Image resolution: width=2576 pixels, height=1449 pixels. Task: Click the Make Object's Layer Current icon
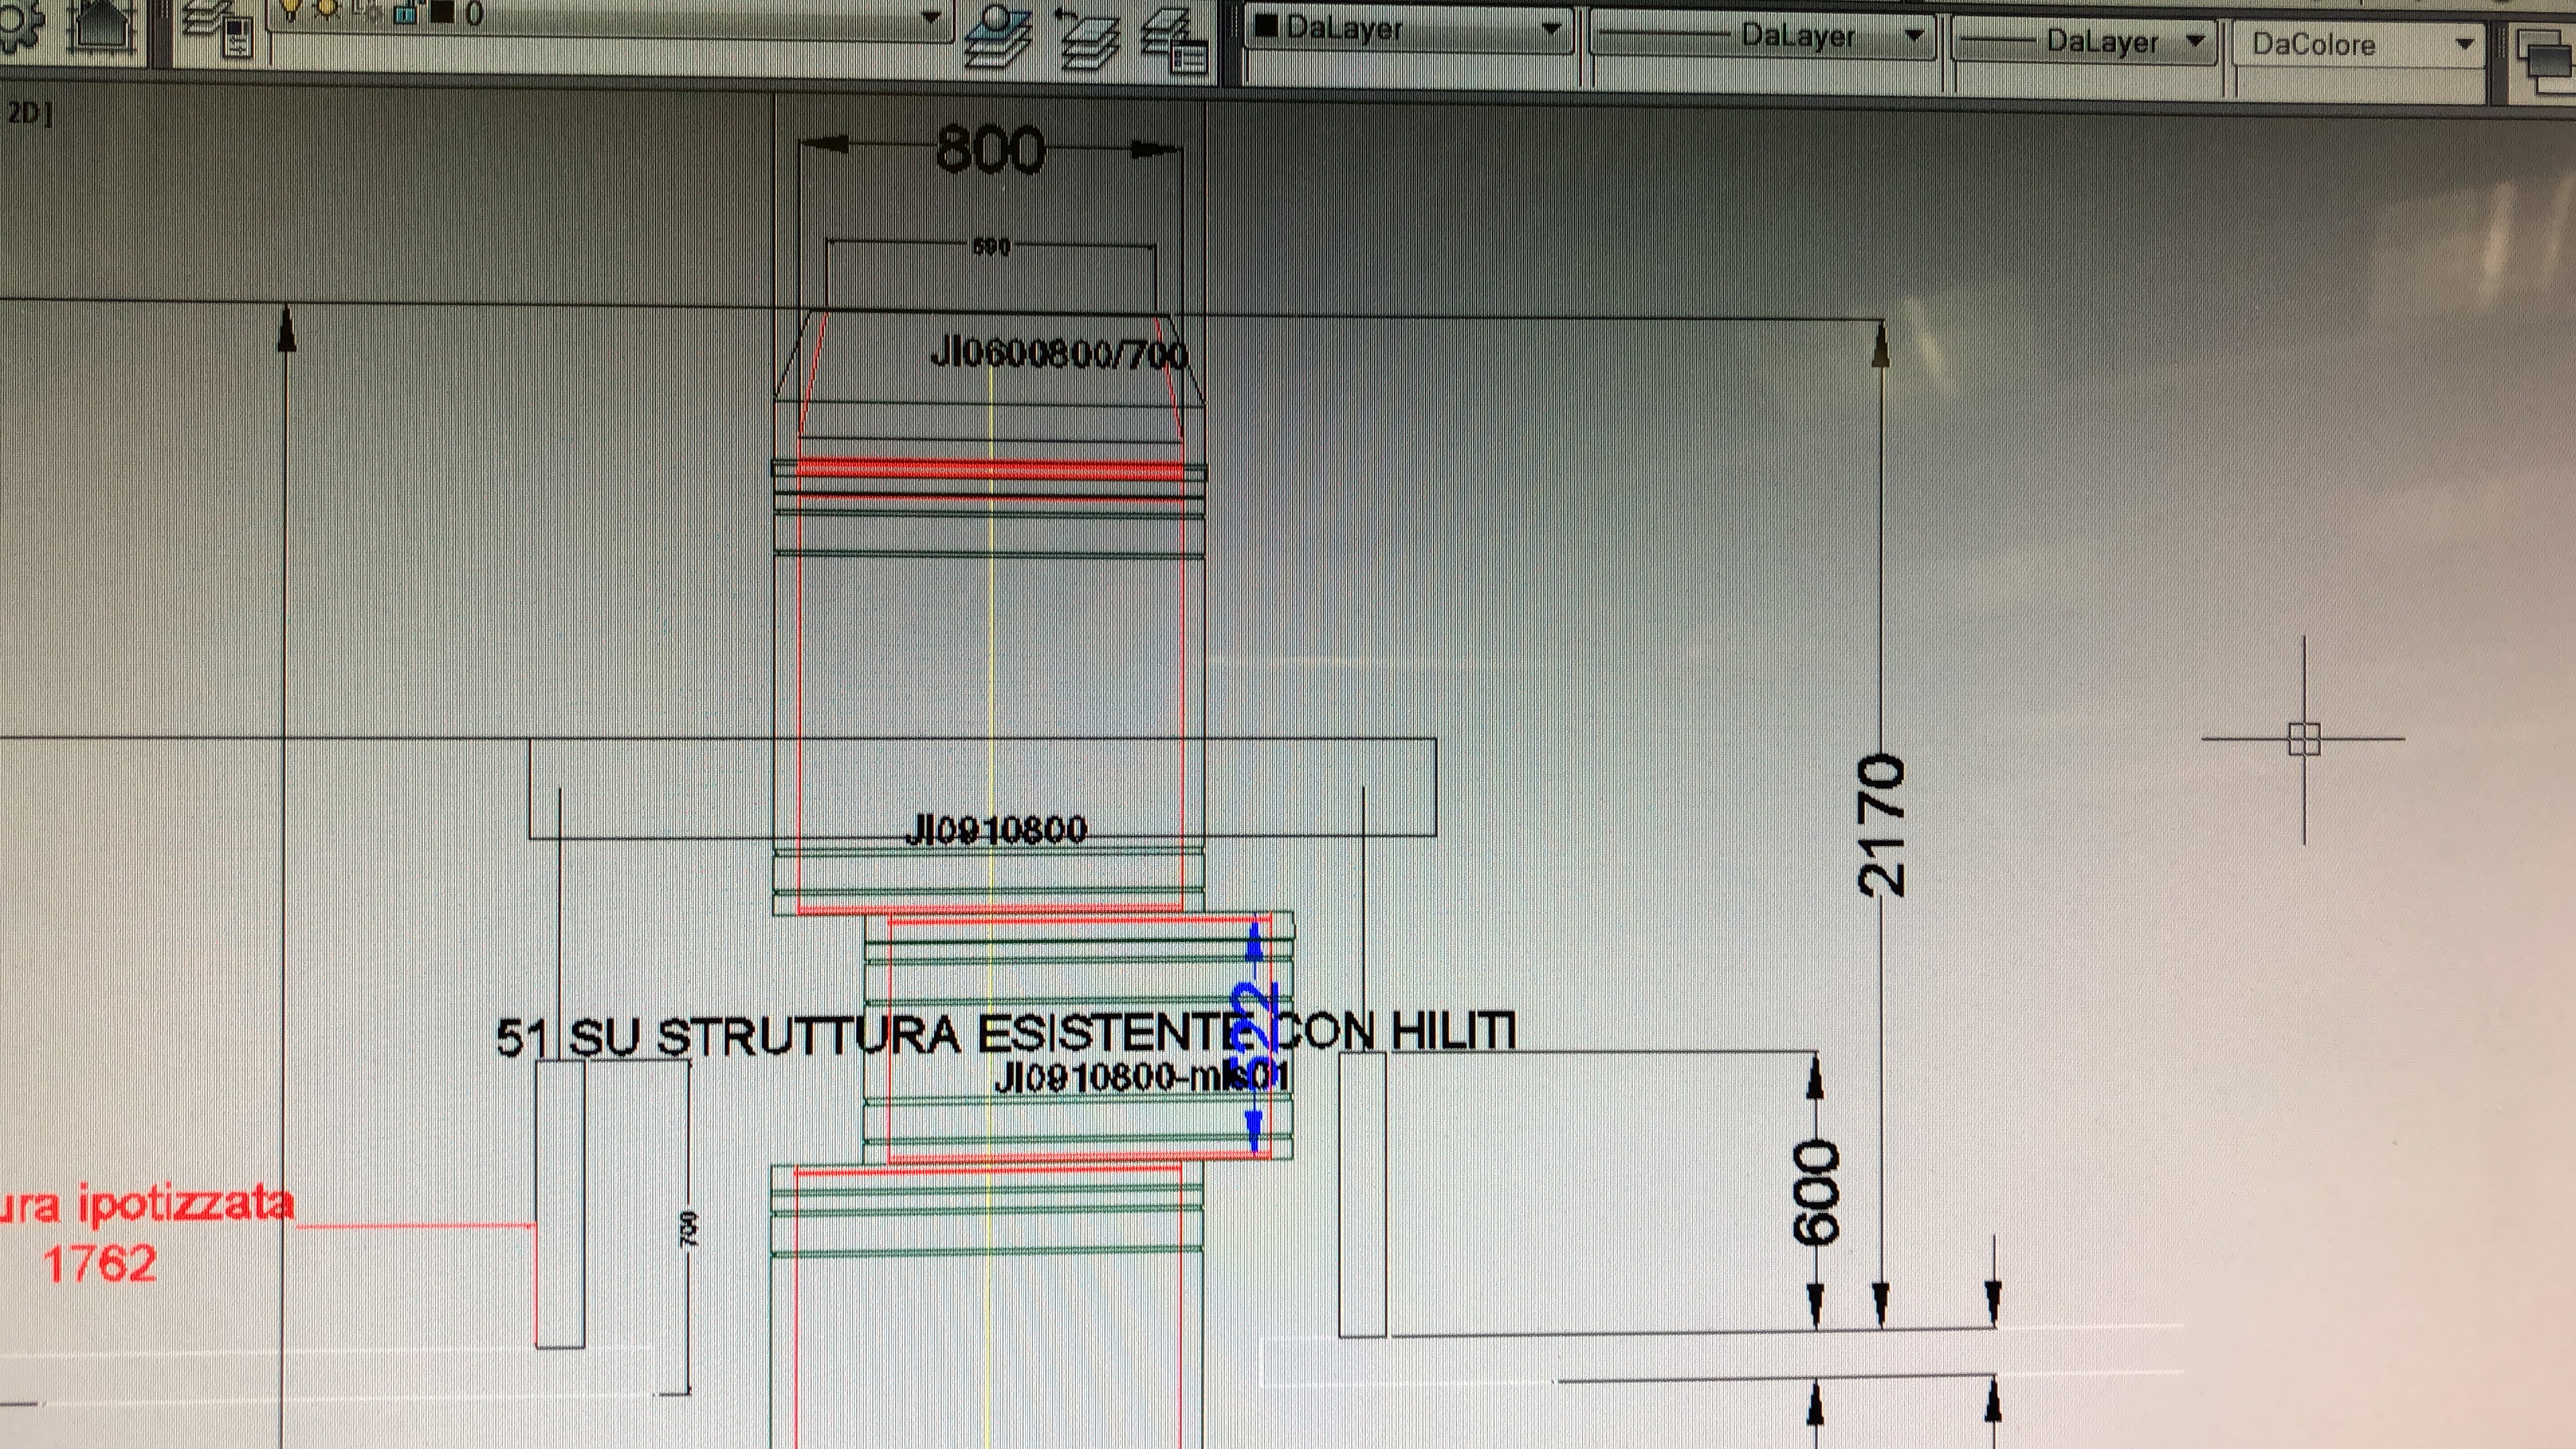998,35
